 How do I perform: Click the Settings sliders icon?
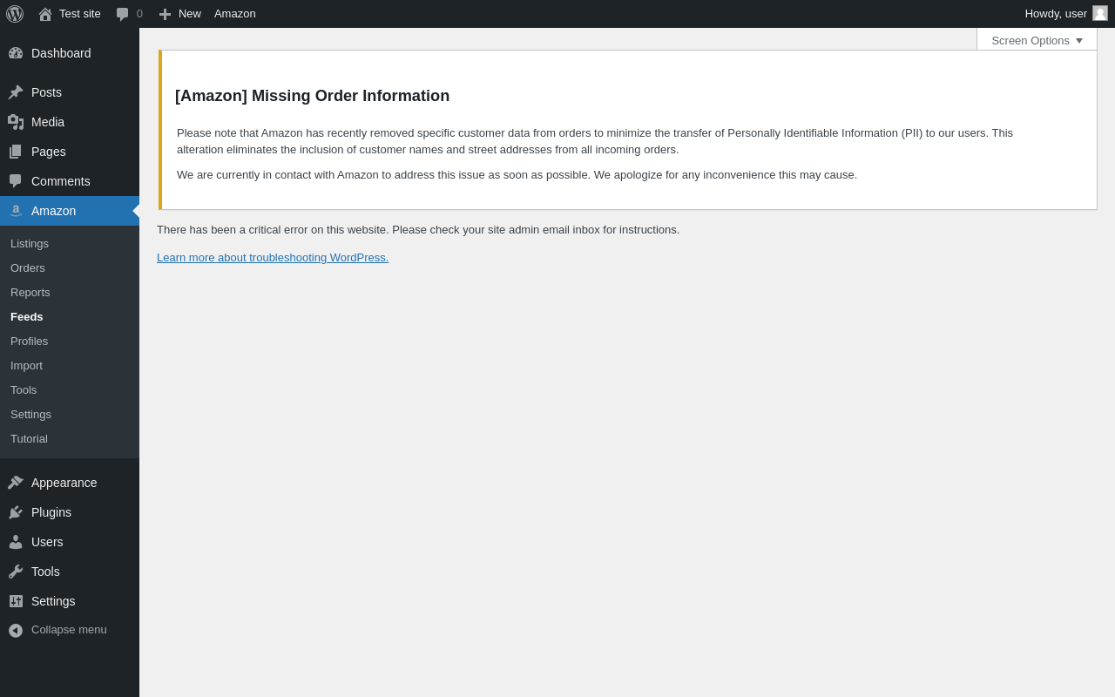[16, 601]
